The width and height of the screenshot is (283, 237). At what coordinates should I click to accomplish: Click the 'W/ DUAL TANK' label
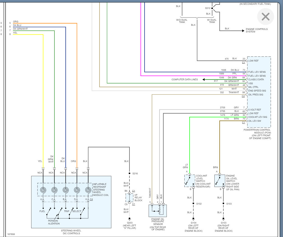click(x=212, y=21)
